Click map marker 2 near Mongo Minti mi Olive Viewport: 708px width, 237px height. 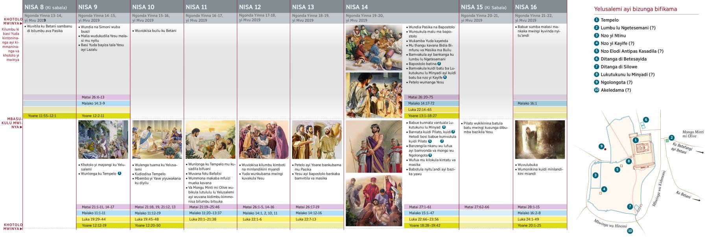click(x=671, y=138)
